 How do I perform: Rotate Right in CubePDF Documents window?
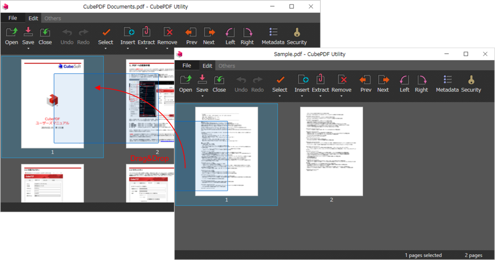247,32
